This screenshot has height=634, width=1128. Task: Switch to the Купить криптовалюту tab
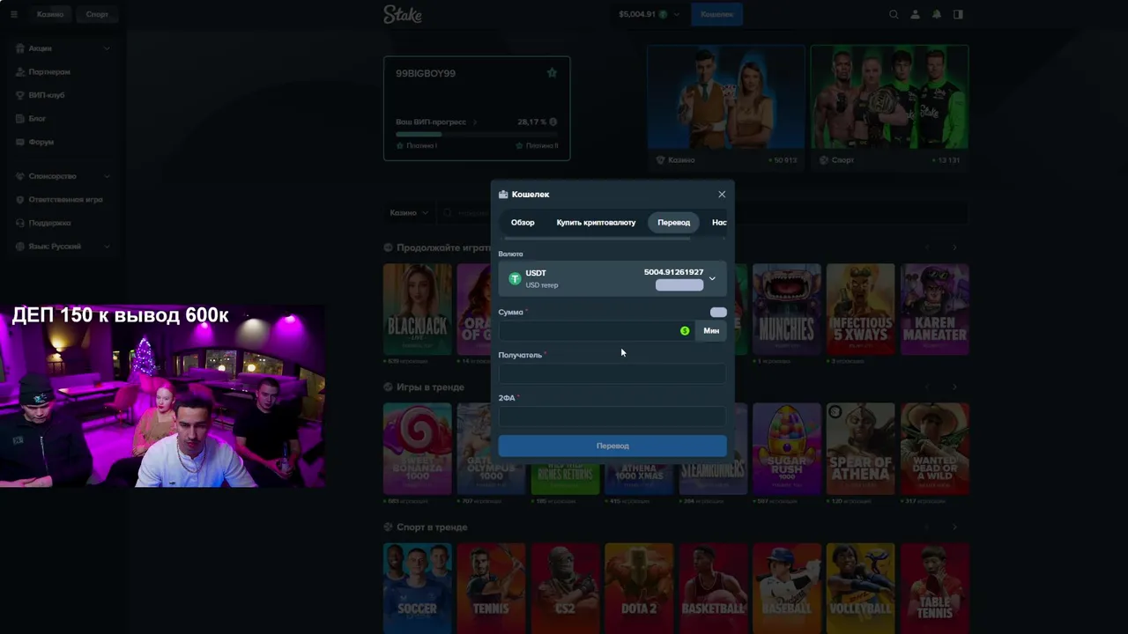coord(596,223)
